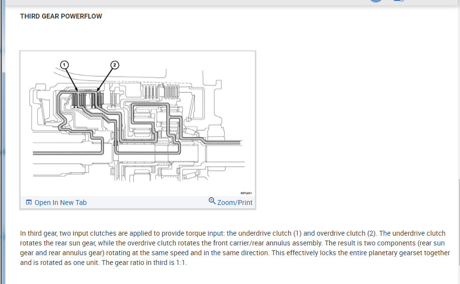Click the new-tab icon beside Open In New Tab

pyautogui.click(x=29, y=202)
